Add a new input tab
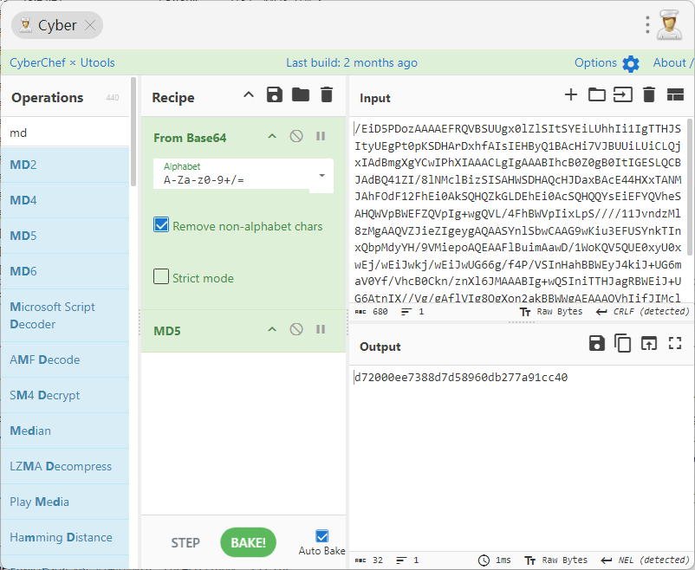Image resolution: width=695 pixels, height=570 pixels. point(571,94)
